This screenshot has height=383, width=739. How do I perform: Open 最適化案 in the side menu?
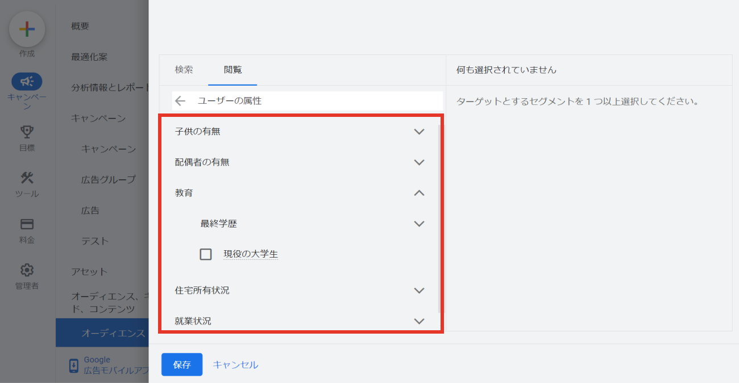[89, 57]
